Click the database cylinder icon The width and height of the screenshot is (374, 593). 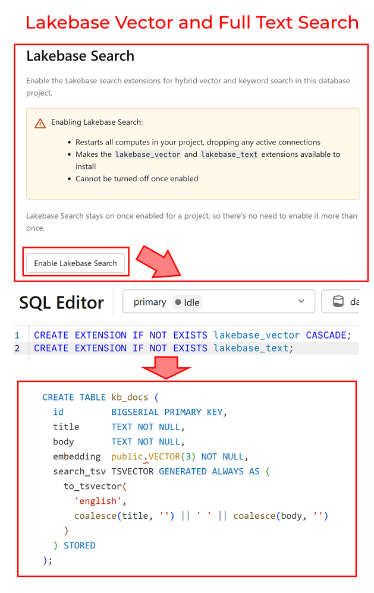338,301
